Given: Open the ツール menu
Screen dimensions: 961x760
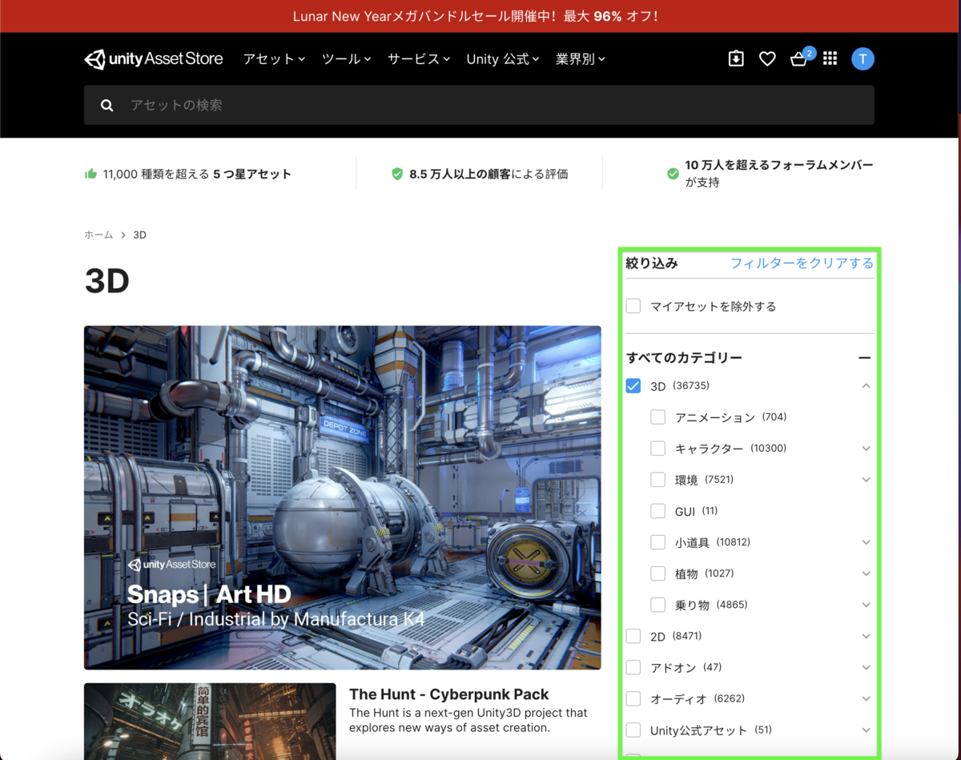Looking at the screenshot, I should [346, 59].
